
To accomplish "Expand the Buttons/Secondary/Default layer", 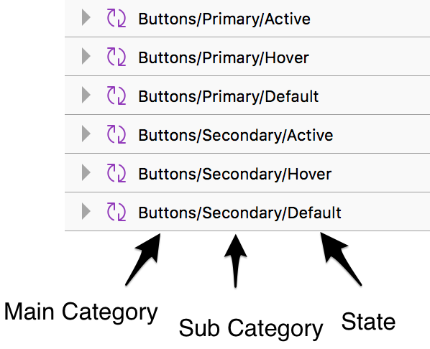I will pos(86,211).
